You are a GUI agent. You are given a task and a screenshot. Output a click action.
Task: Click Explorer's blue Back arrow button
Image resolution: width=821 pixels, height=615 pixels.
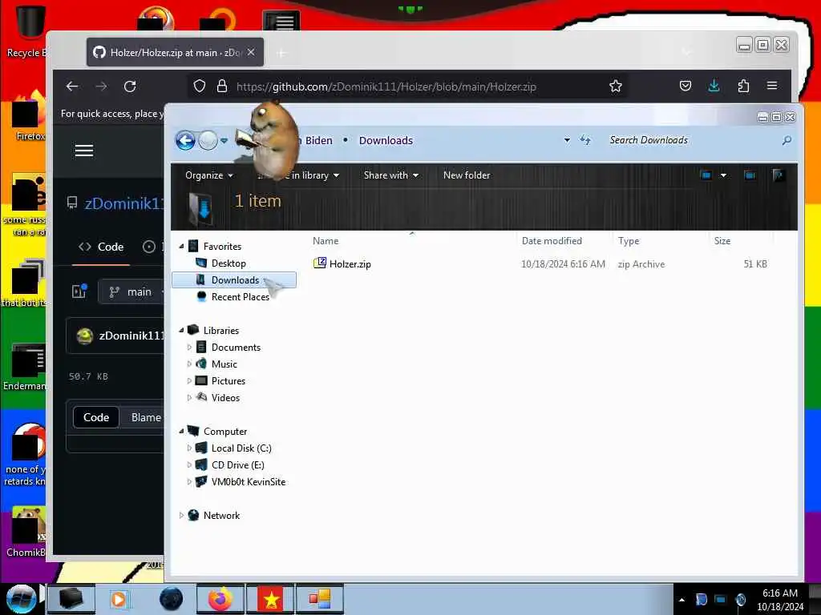[x=185, y=140]
